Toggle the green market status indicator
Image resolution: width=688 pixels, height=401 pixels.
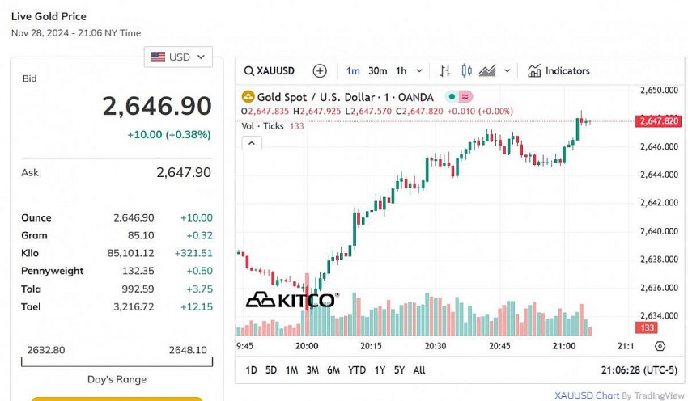pyautogui.click(x=451, y=97)
